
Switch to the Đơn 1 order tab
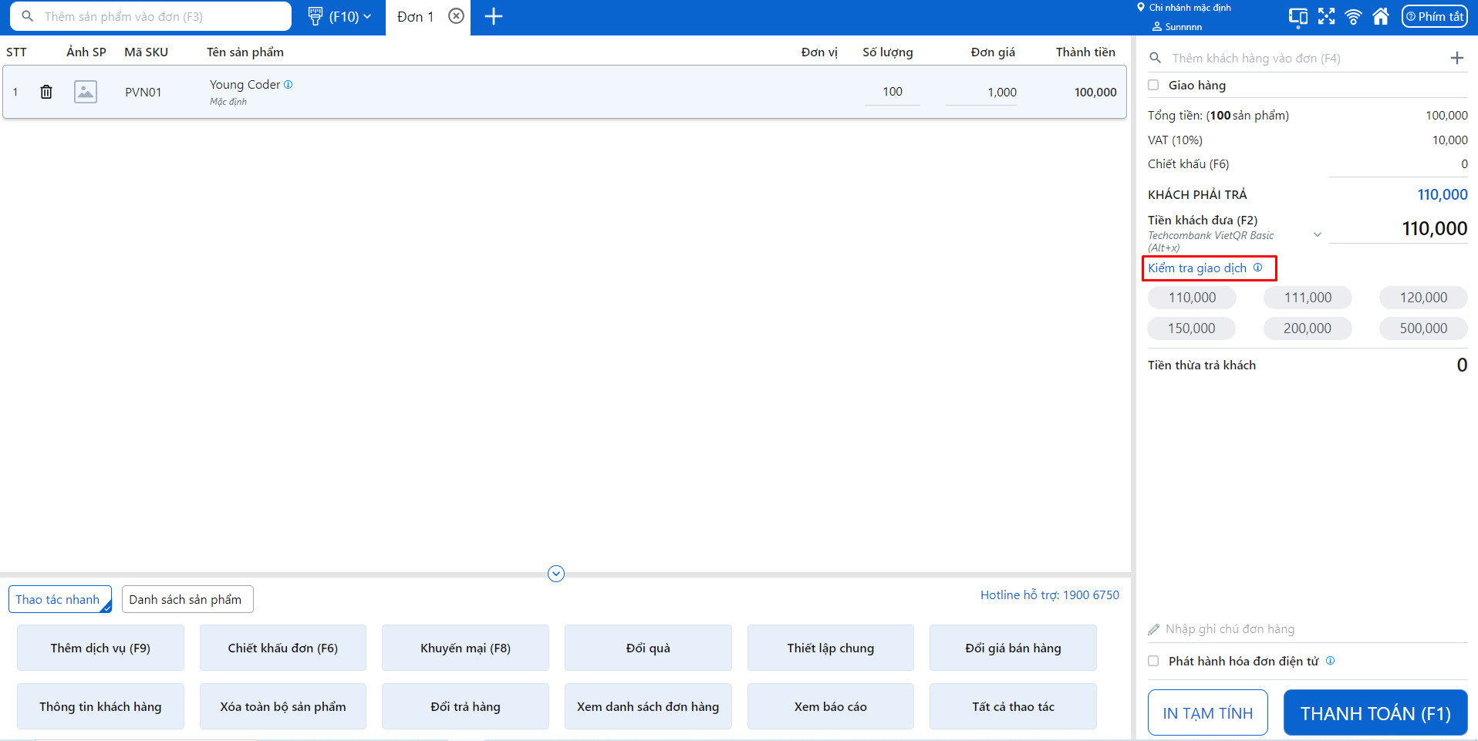pyautogui.click(x=415, y=16)
